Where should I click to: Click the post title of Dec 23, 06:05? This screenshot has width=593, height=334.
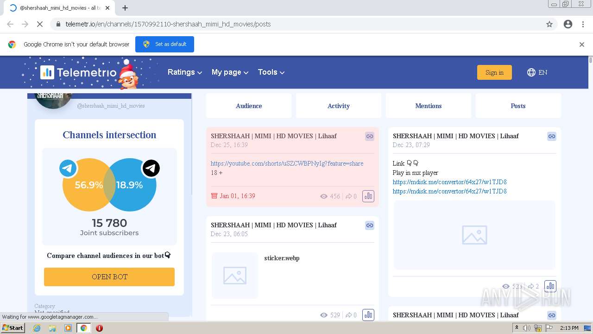coord(274,225)
